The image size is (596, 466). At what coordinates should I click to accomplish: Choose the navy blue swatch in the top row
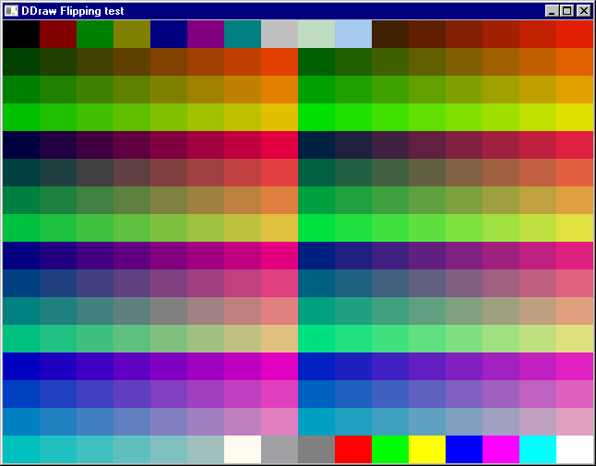168,34
